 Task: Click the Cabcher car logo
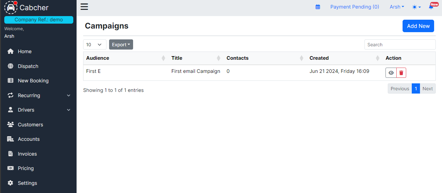tap(11, 8)
